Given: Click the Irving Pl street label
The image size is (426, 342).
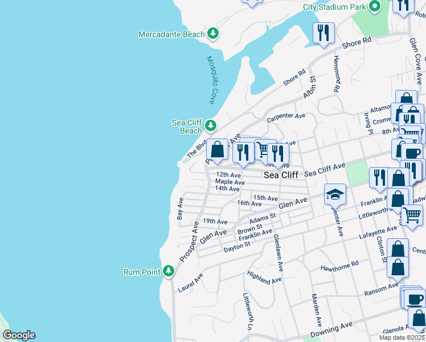Looking at the screenshot, I should coord(368,124).
